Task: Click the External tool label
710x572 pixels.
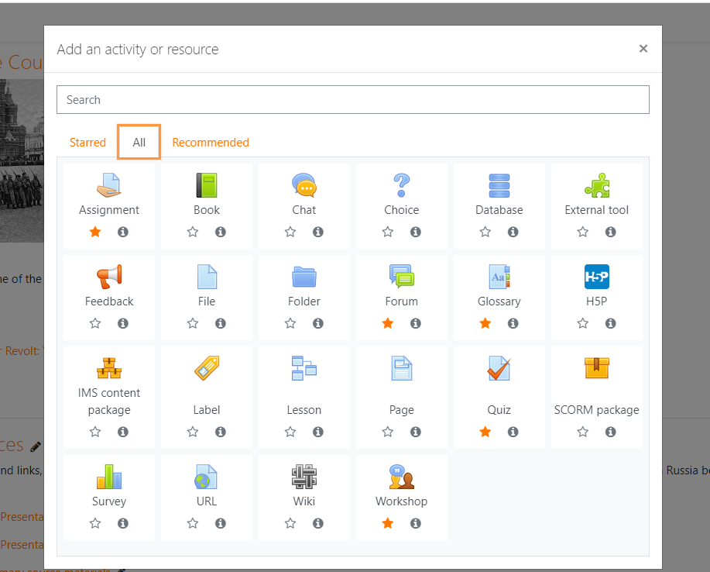Action: pyautogui.click(x=597, y=210)
